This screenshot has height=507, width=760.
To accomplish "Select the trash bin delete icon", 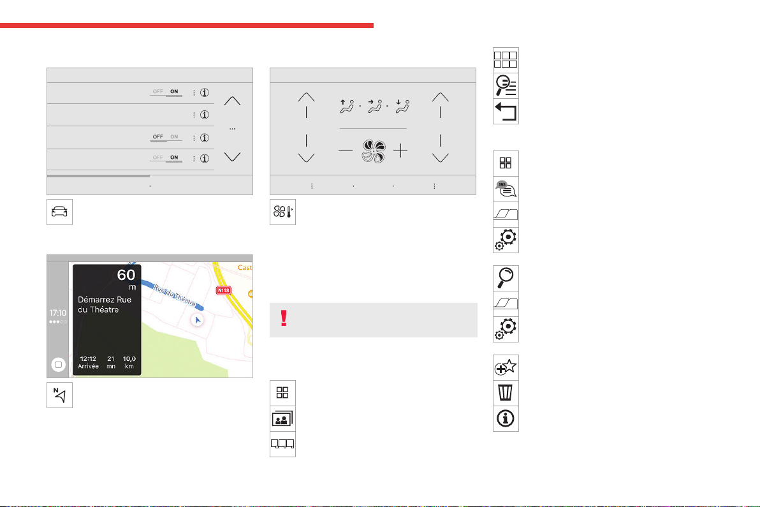I will click(x=506, y=393).
